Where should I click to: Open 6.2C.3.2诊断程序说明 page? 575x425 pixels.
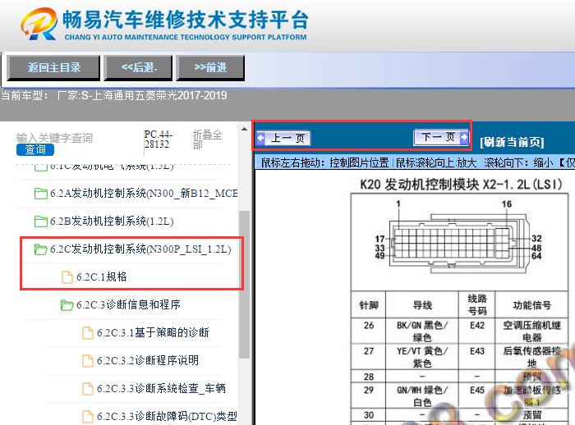[x=148, y=360]
